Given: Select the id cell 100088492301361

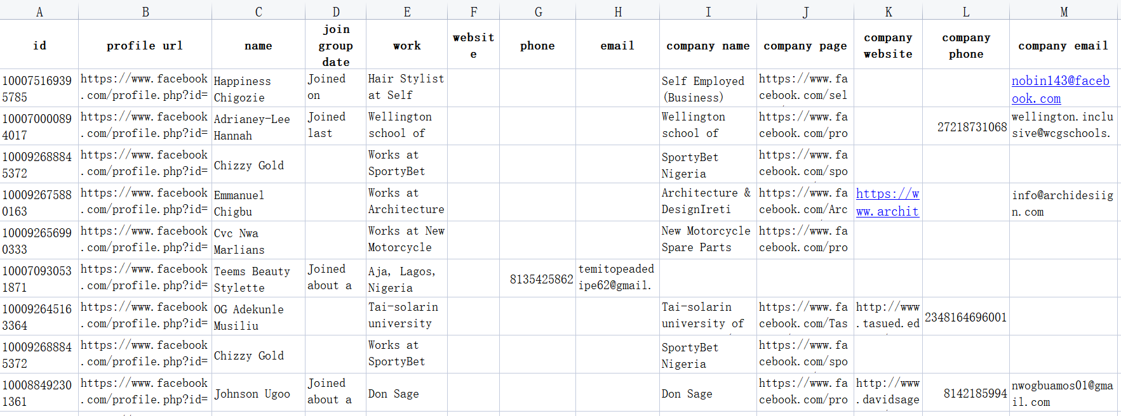Looking at the screenshot, I should pyautogui.click(x=39, y=393).
